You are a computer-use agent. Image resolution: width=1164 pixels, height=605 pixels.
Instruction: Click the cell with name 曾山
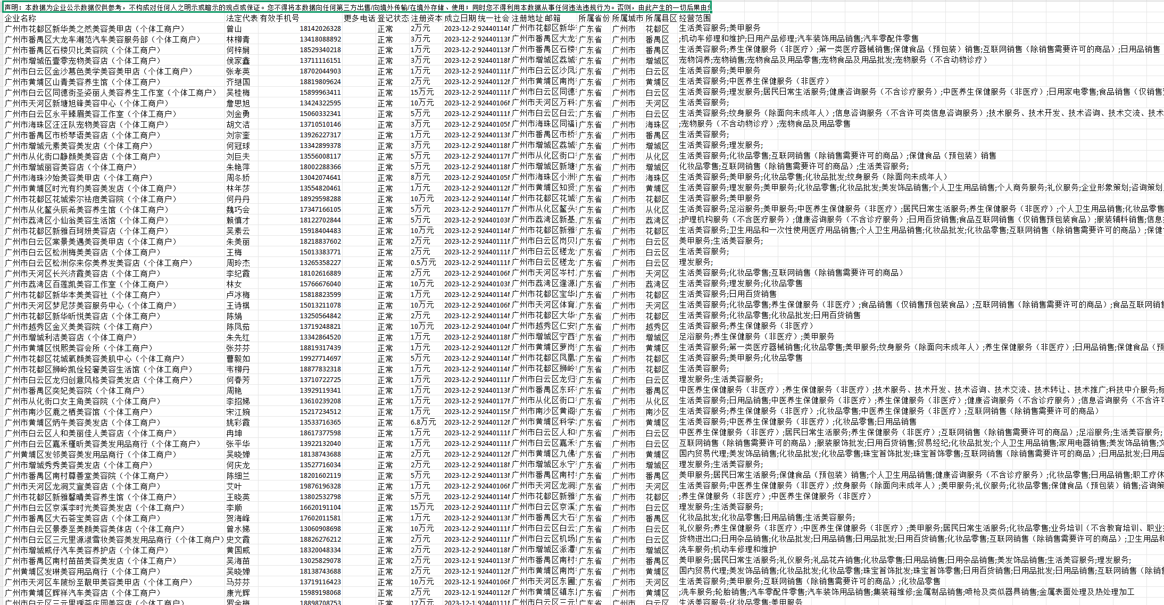tap(234, 29)
